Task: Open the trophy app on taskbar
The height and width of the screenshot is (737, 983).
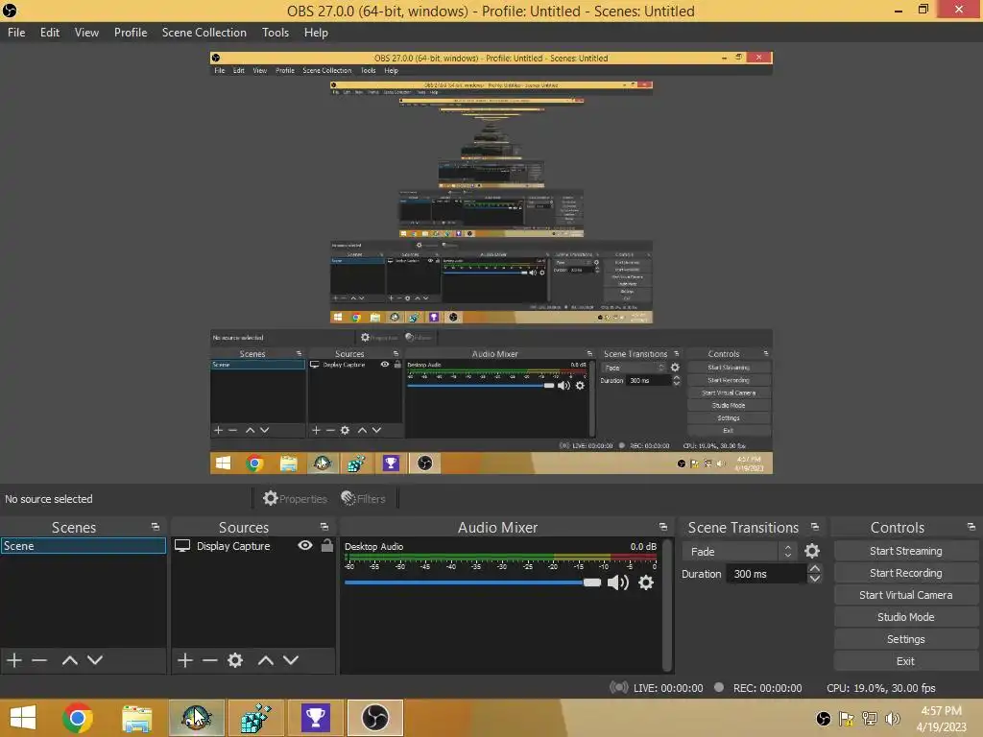Action: click(315, 718)
